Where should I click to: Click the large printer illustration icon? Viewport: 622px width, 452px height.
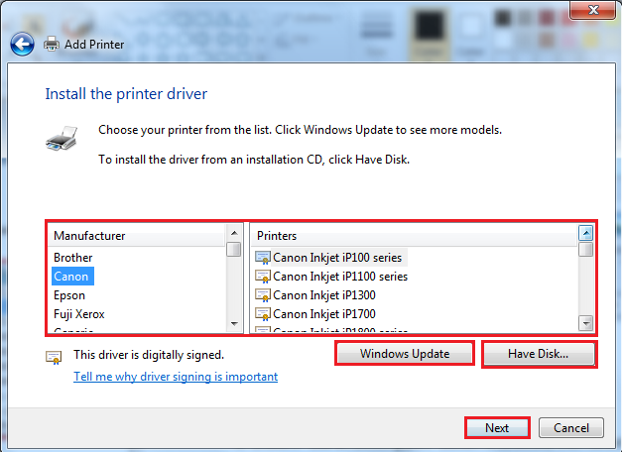pyautogui.click(x=62, y=139)
